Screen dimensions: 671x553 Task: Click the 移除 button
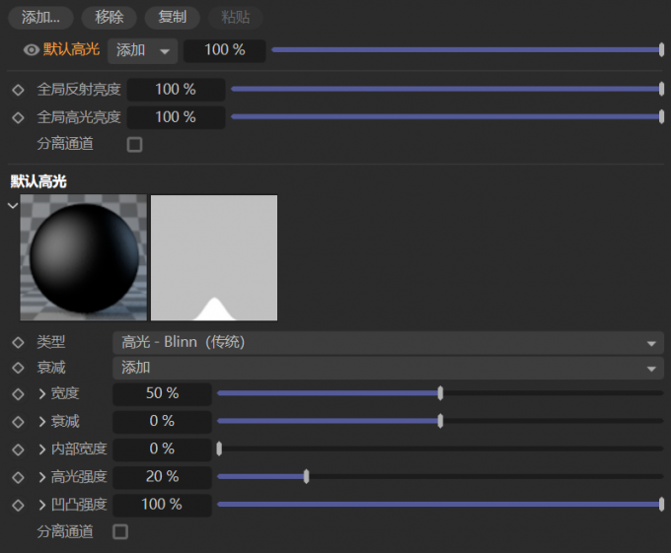110,17
